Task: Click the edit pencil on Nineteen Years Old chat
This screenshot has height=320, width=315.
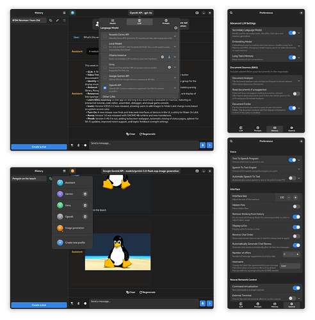Action: pyautogui.click(x=58, y=21)
